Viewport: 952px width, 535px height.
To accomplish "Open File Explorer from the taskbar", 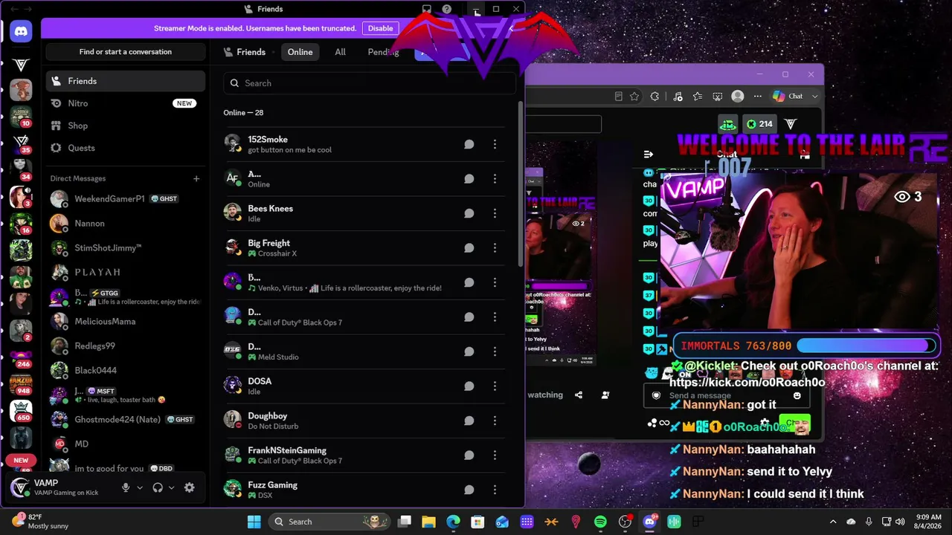I will 428,522.
